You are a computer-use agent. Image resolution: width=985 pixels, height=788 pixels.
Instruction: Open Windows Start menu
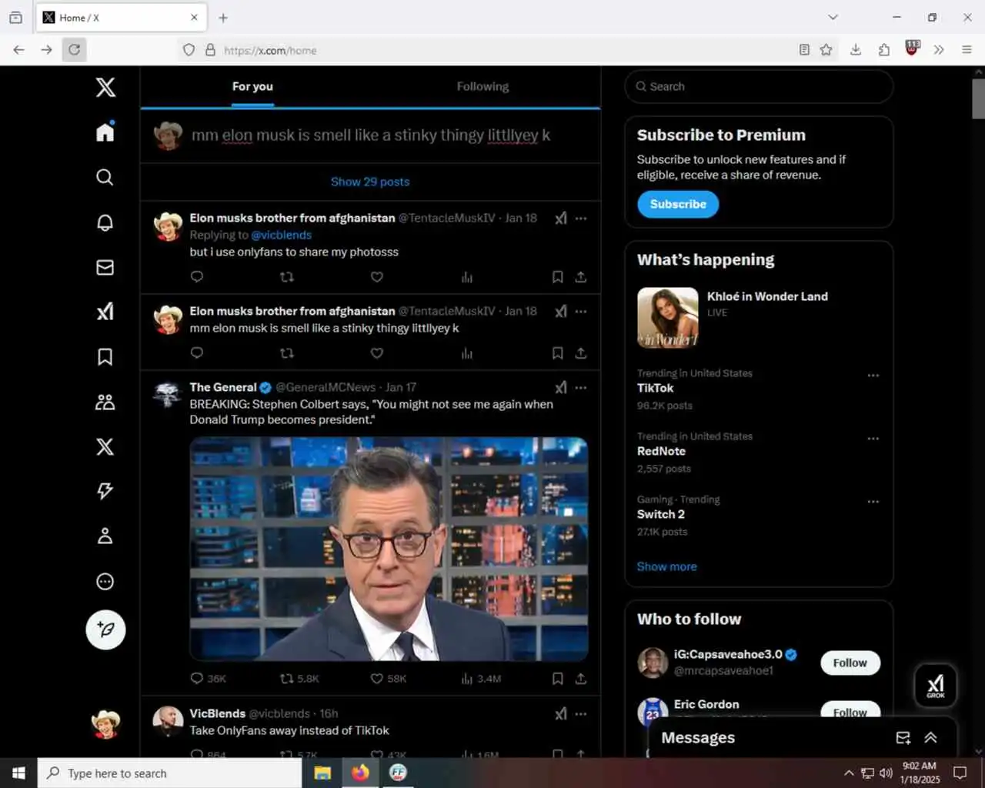(18, 773)
